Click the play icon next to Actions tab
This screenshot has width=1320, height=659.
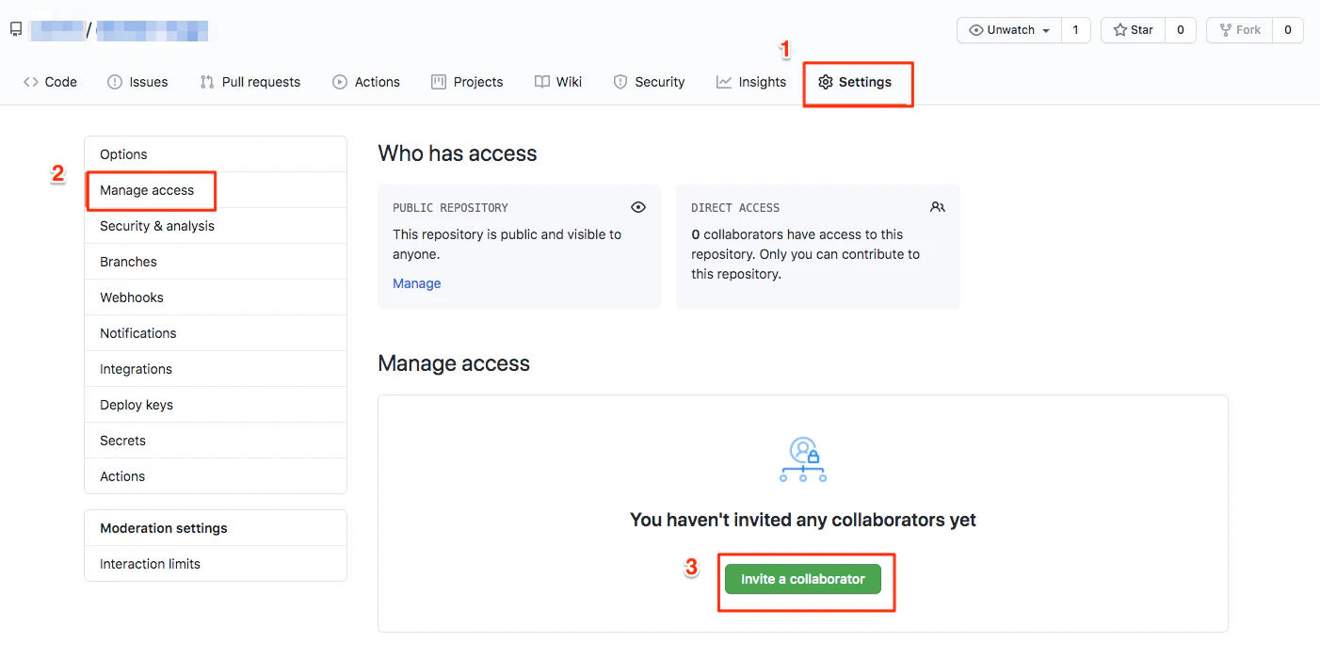pyautogui.click(x=340, y=82)
